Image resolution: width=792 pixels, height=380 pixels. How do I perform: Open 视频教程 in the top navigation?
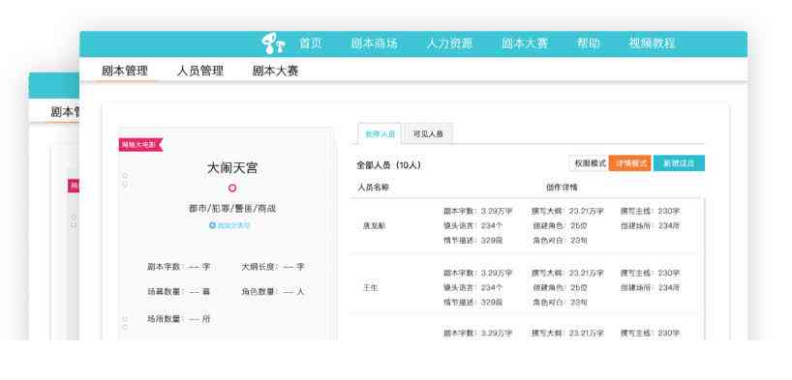point(652,44)
